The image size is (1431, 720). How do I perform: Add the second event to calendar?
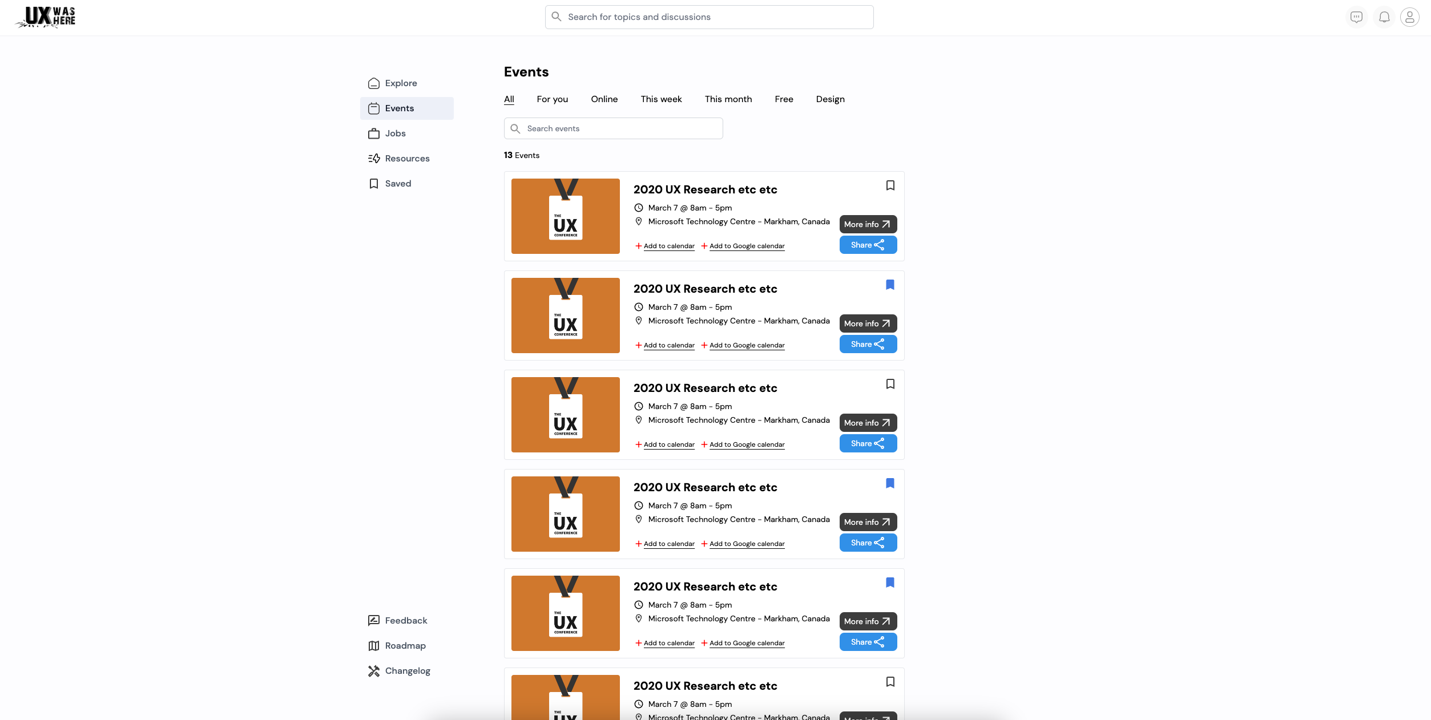(x=665, y=345)
